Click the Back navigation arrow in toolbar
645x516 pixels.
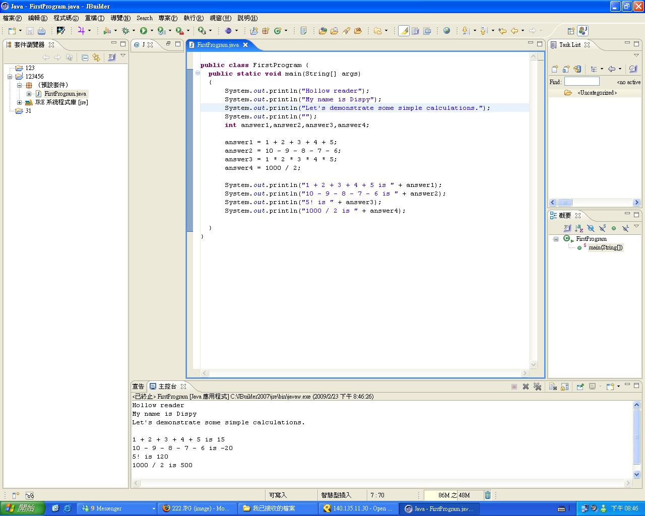(514, 31)
